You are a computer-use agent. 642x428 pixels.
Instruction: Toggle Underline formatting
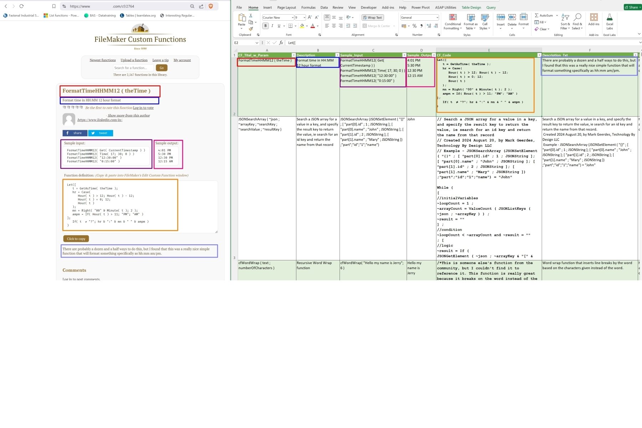click(279, 26)
